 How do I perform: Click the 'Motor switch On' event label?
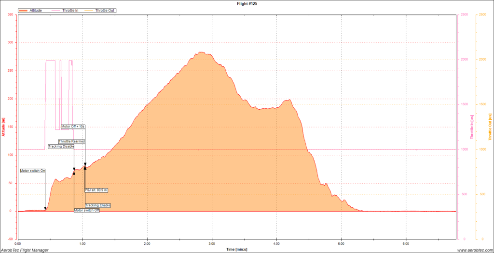(33, 171)
